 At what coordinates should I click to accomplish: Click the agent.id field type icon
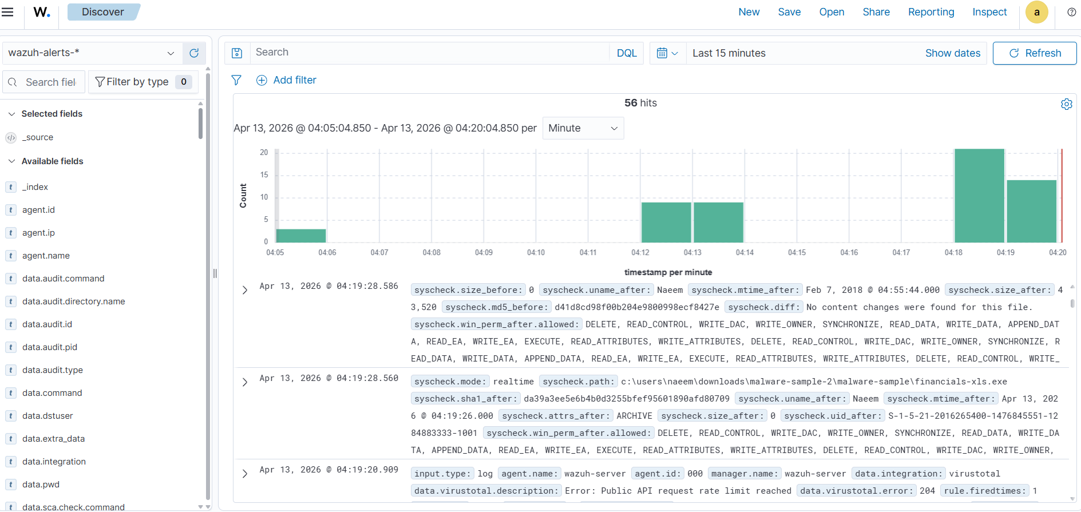tap(11, 210)
